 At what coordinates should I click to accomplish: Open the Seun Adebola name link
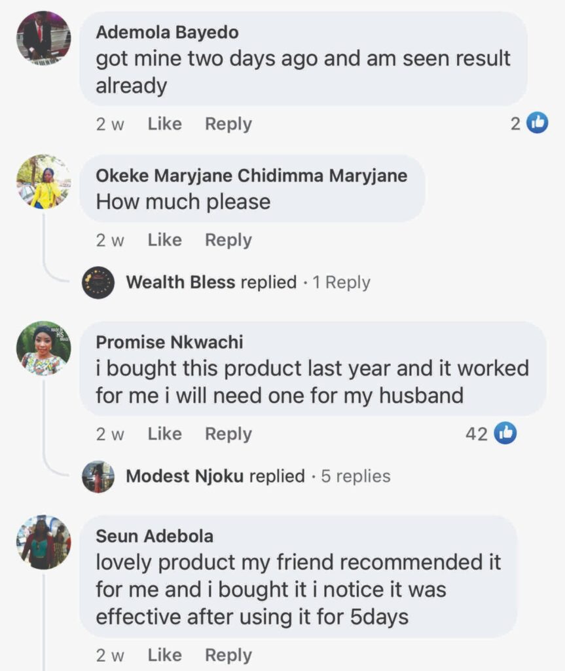tap(155, 535)
